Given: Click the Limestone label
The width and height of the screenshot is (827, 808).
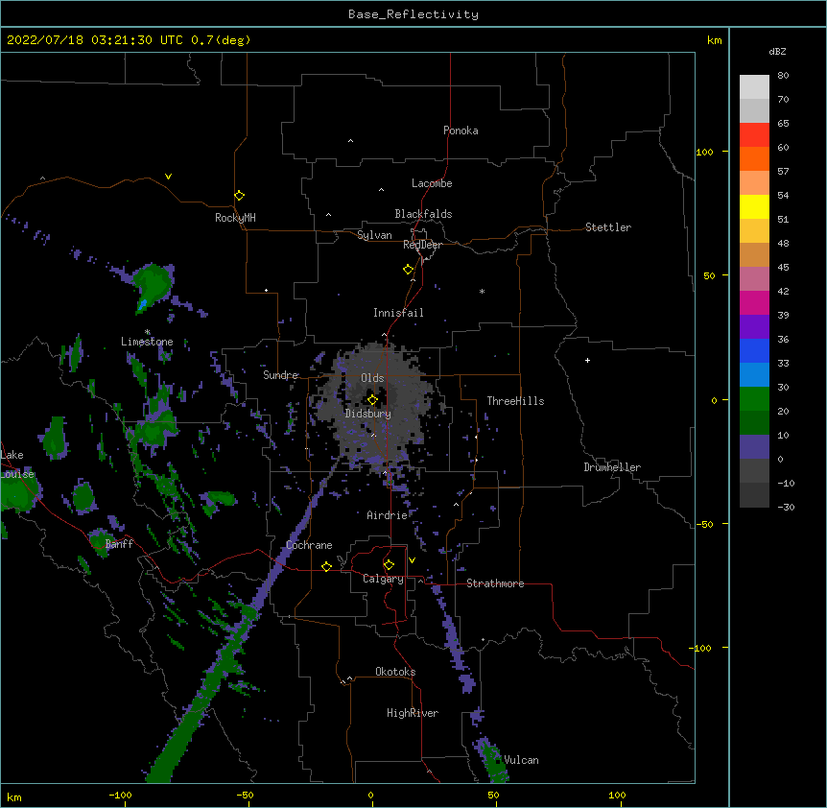Looking at the screenshot, I should point(147,342).
